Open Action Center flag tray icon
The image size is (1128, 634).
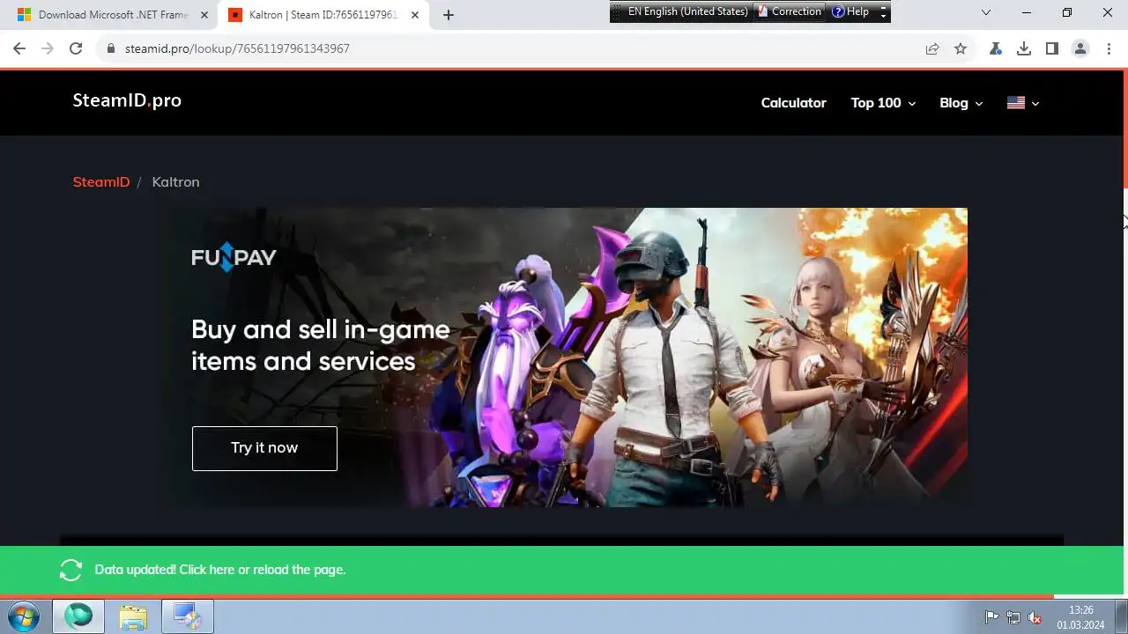(x=991, y=617)
